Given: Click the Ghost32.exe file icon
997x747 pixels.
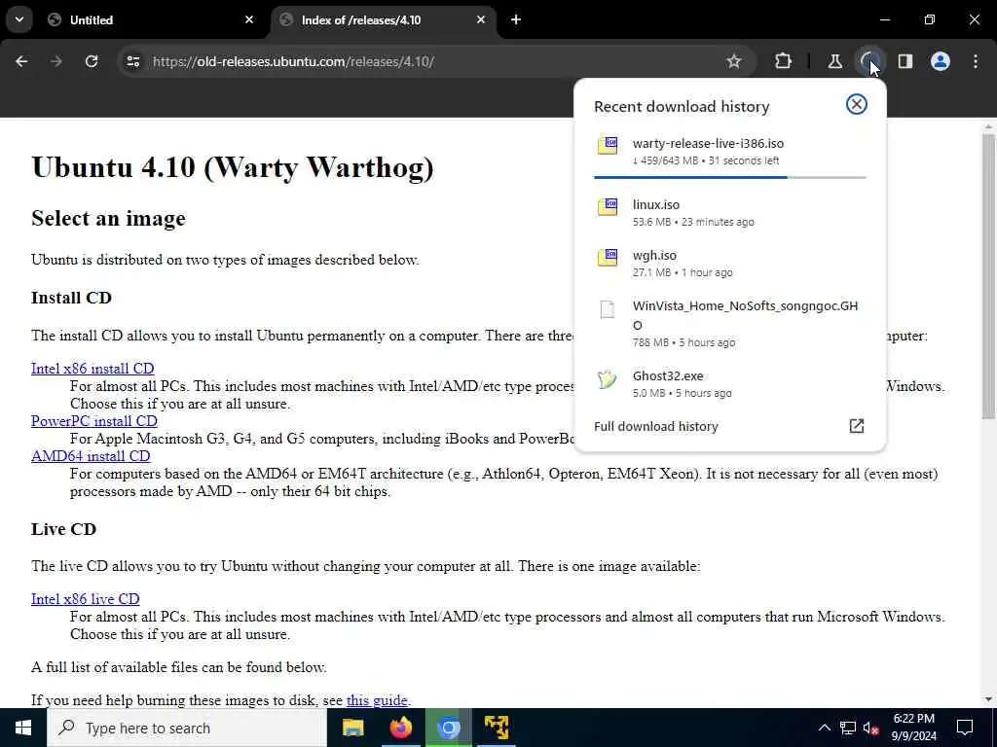Looking at the screenshot, I should pos(608,379).
